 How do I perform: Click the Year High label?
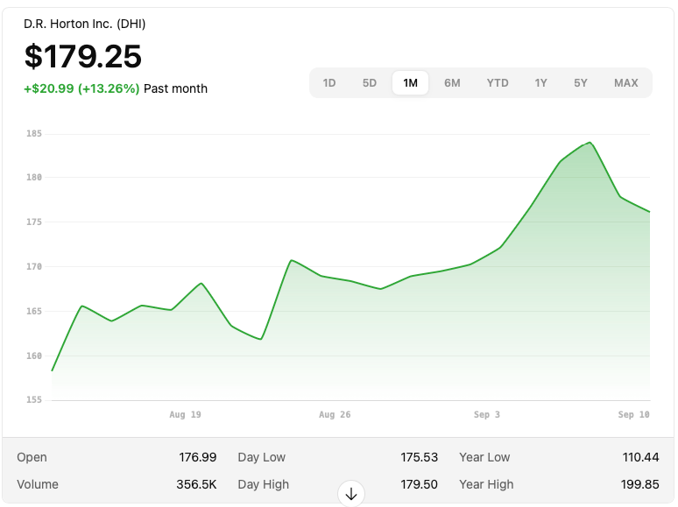[x=486, y=484]
